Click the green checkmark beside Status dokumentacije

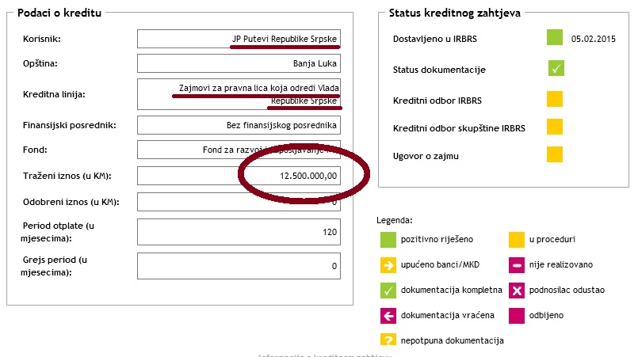point(555,68)
